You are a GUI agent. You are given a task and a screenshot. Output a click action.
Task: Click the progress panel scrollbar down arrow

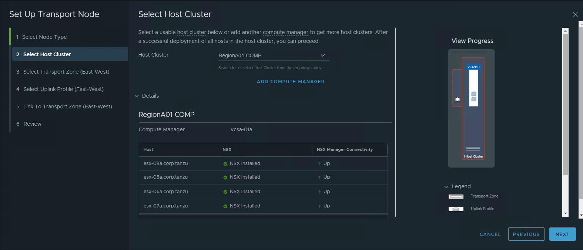pyautogui.click(x=565, y=214)
